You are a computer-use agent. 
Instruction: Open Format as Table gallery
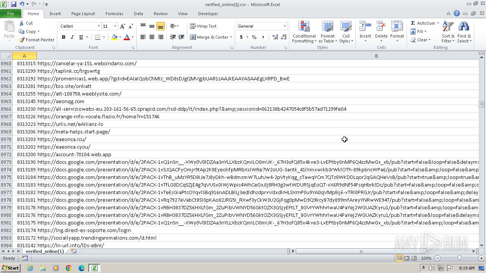pos(328,32)
